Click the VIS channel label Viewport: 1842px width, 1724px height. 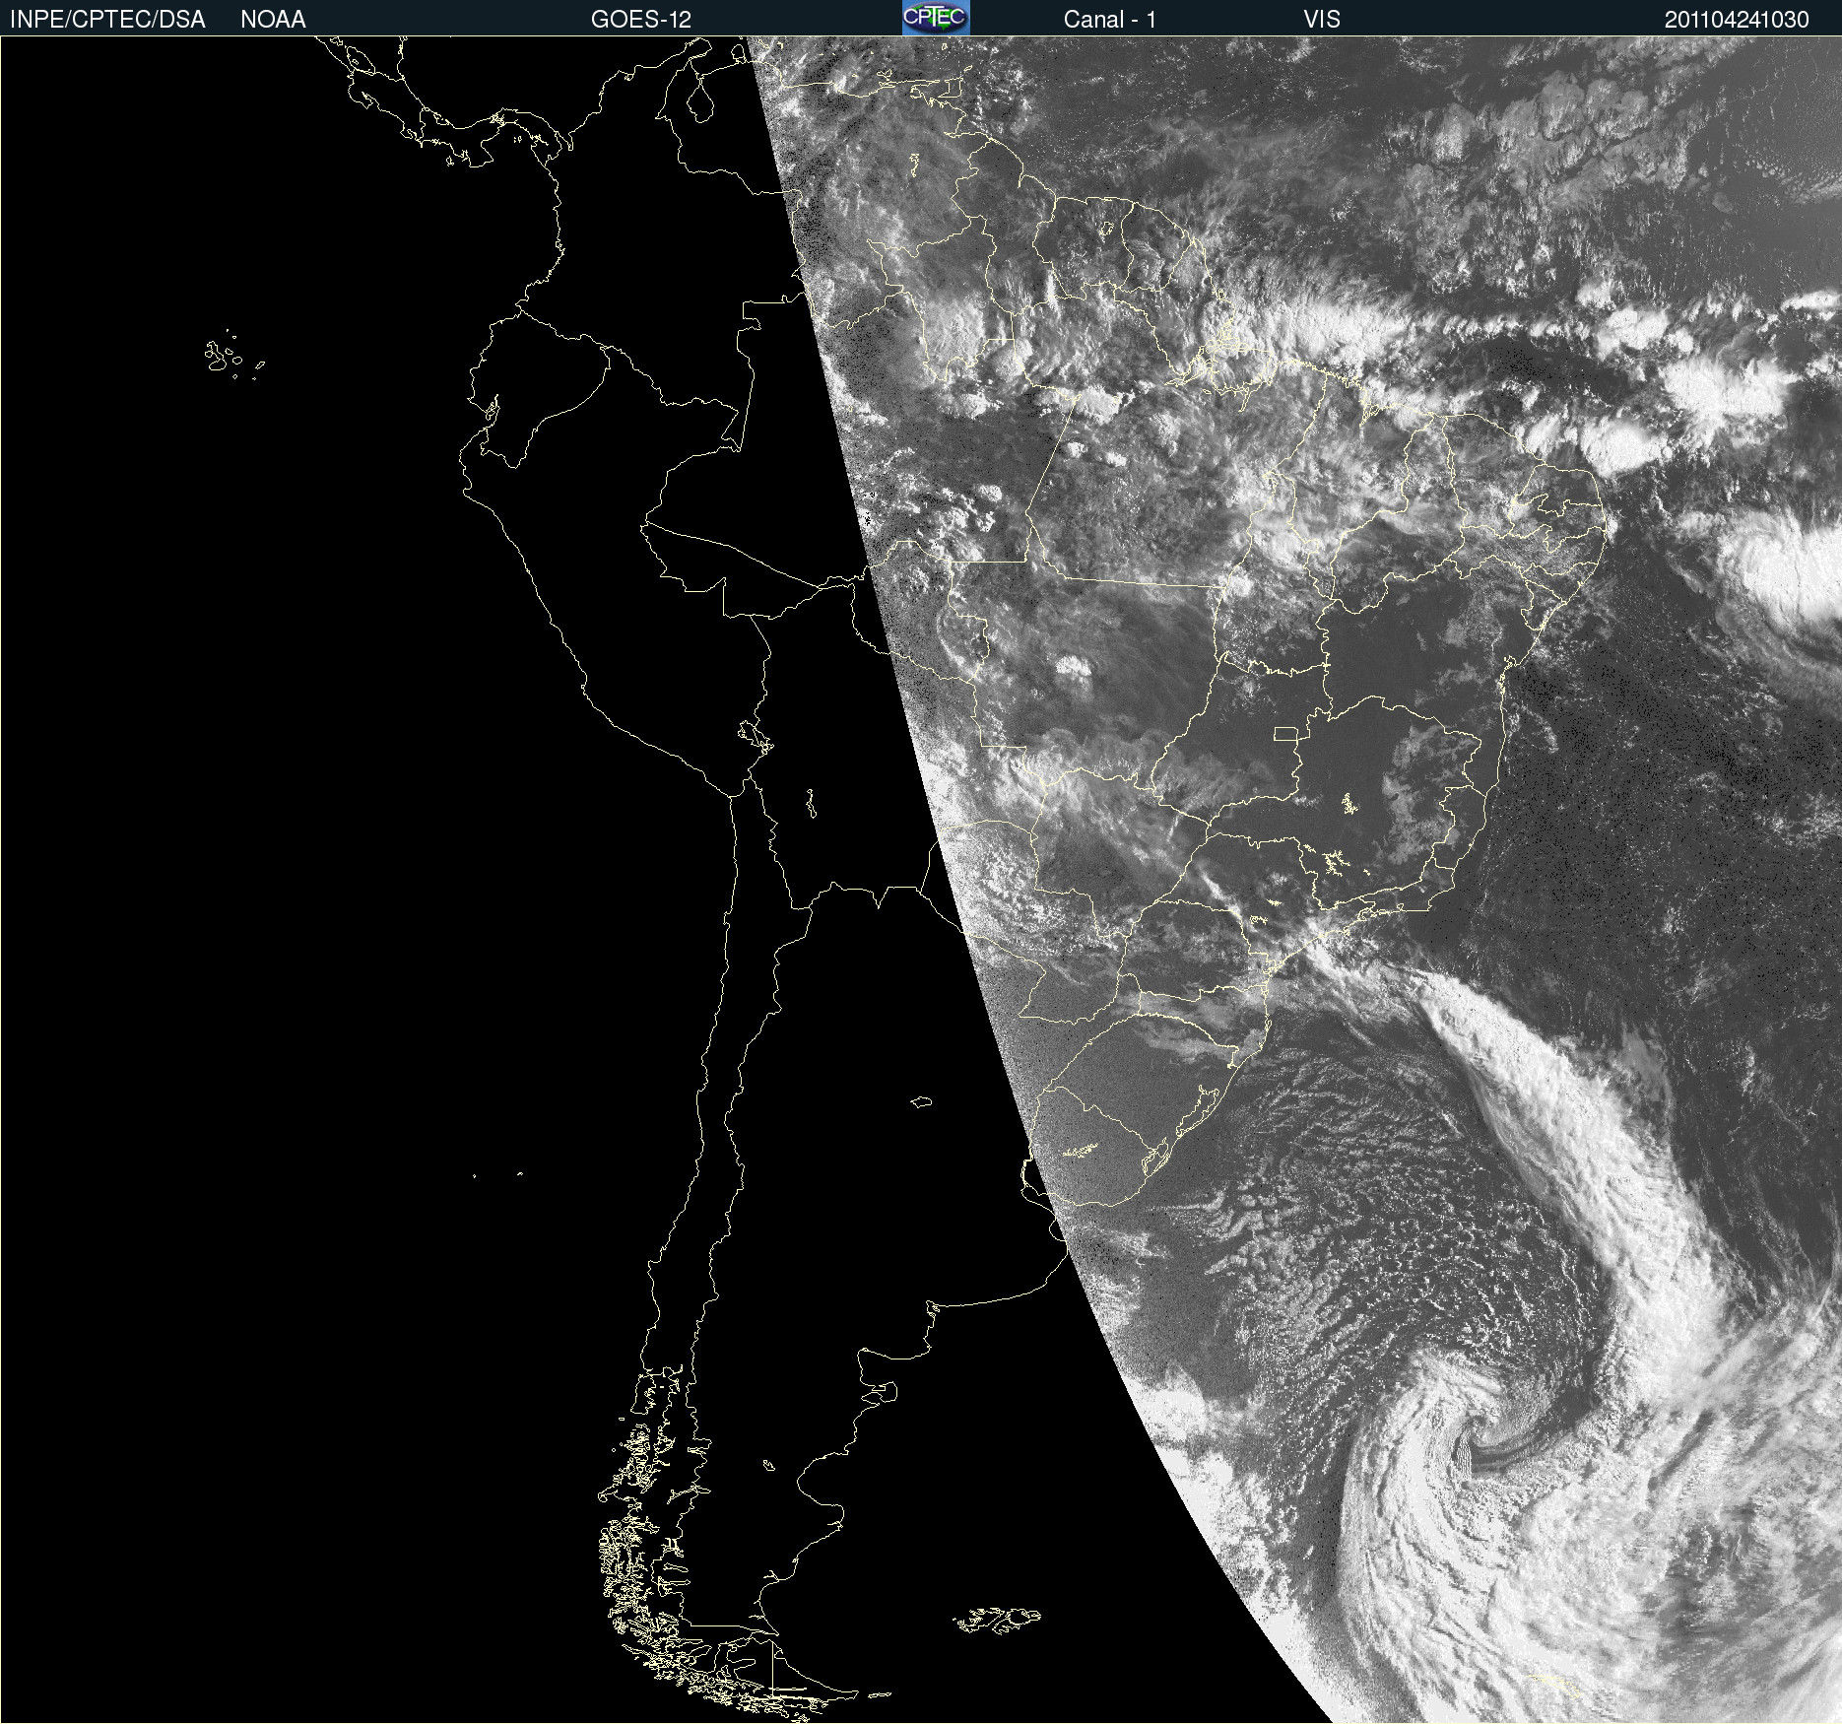tap(1322, 20)
